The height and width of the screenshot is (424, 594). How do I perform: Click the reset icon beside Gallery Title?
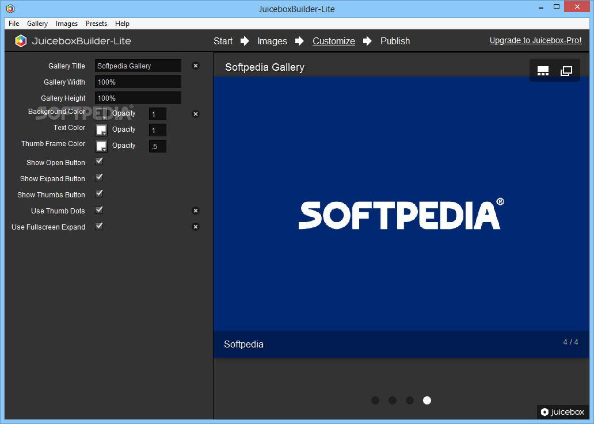click(196, 66)
